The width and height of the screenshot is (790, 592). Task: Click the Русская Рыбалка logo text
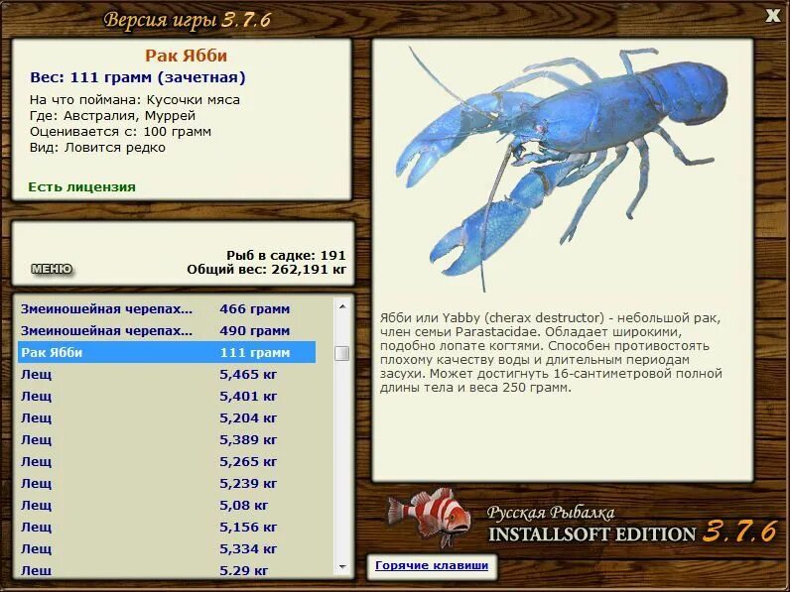pos(551,513)
